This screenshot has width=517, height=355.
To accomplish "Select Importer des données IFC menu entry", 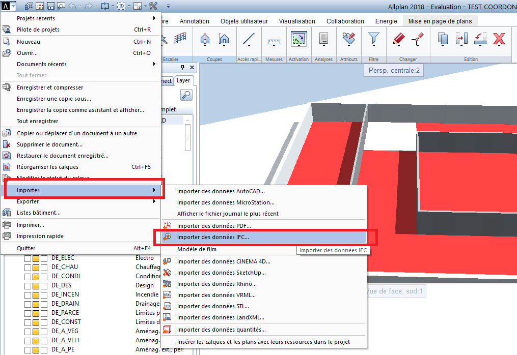I will pos(264,237).
